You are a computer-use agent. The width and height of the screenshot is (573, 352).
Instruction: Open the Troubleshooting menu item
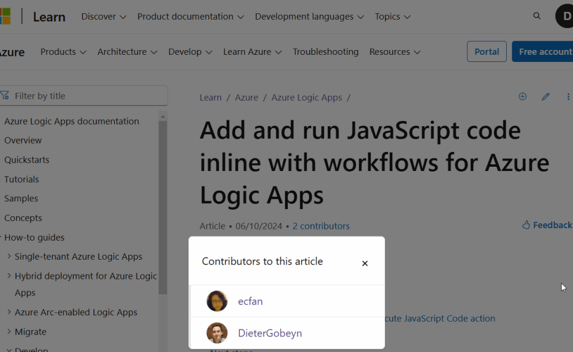click(x=326, y=52)
